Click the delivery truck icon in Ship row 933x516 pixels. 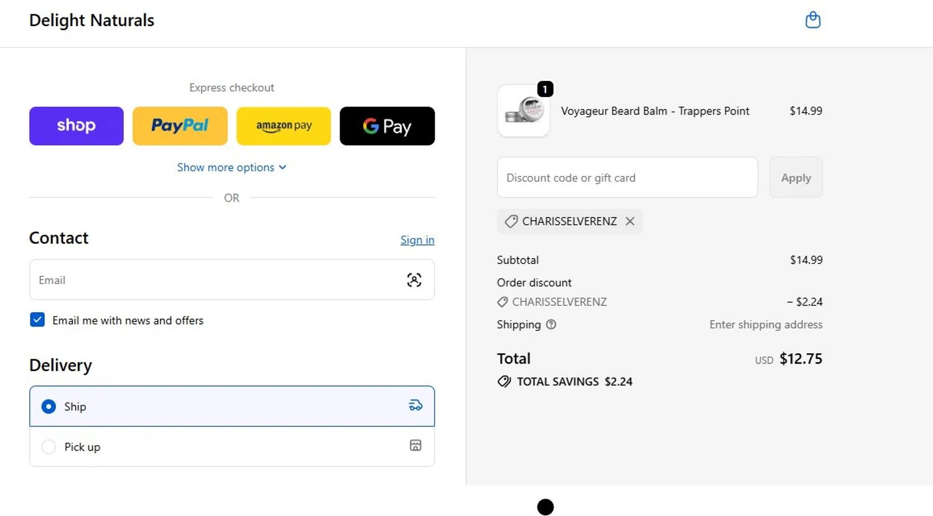coord(415,405)
